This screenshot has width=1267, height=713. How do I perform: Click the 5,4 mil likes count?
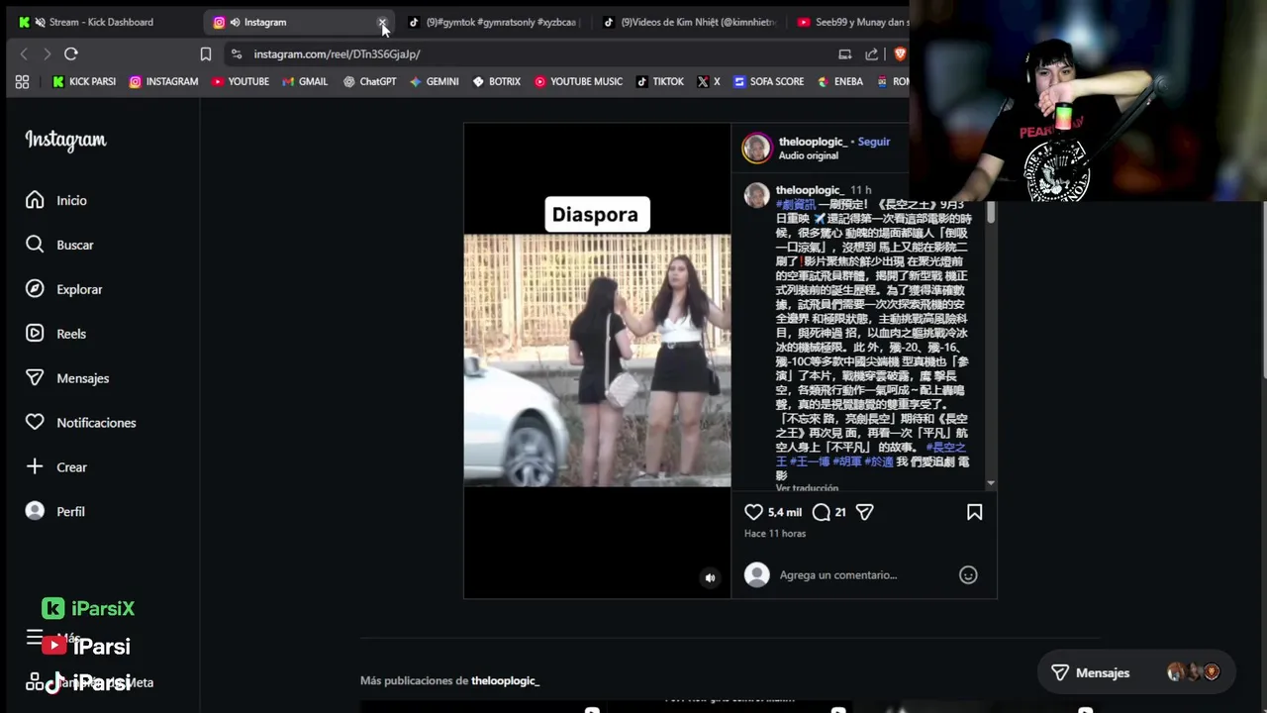tap(785, 512)
